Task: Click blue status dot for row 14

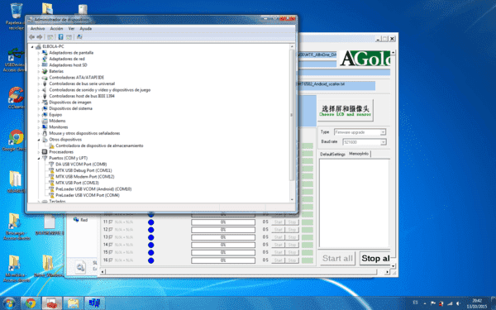Action: click(151, 245)
